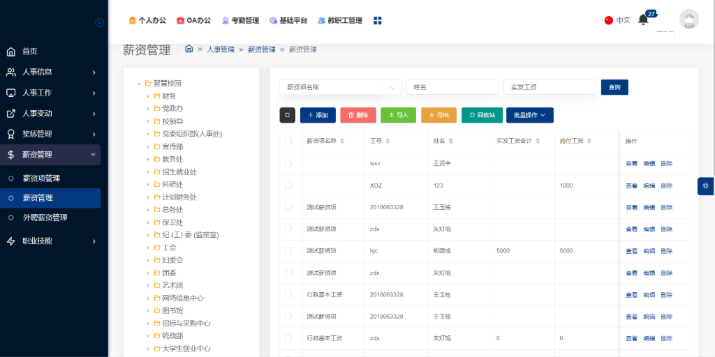Click 查看 for 胡建成 row

tap(631, 251)
